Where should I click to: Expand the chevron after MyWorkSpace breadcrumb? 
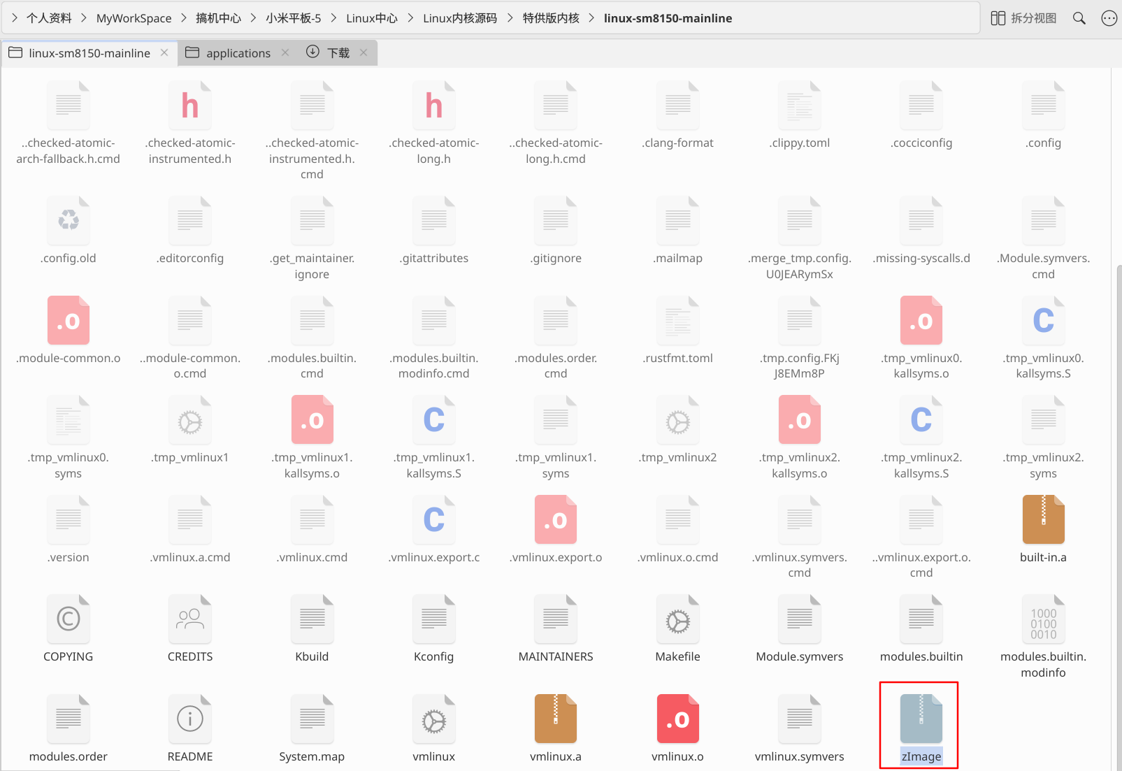184,18
